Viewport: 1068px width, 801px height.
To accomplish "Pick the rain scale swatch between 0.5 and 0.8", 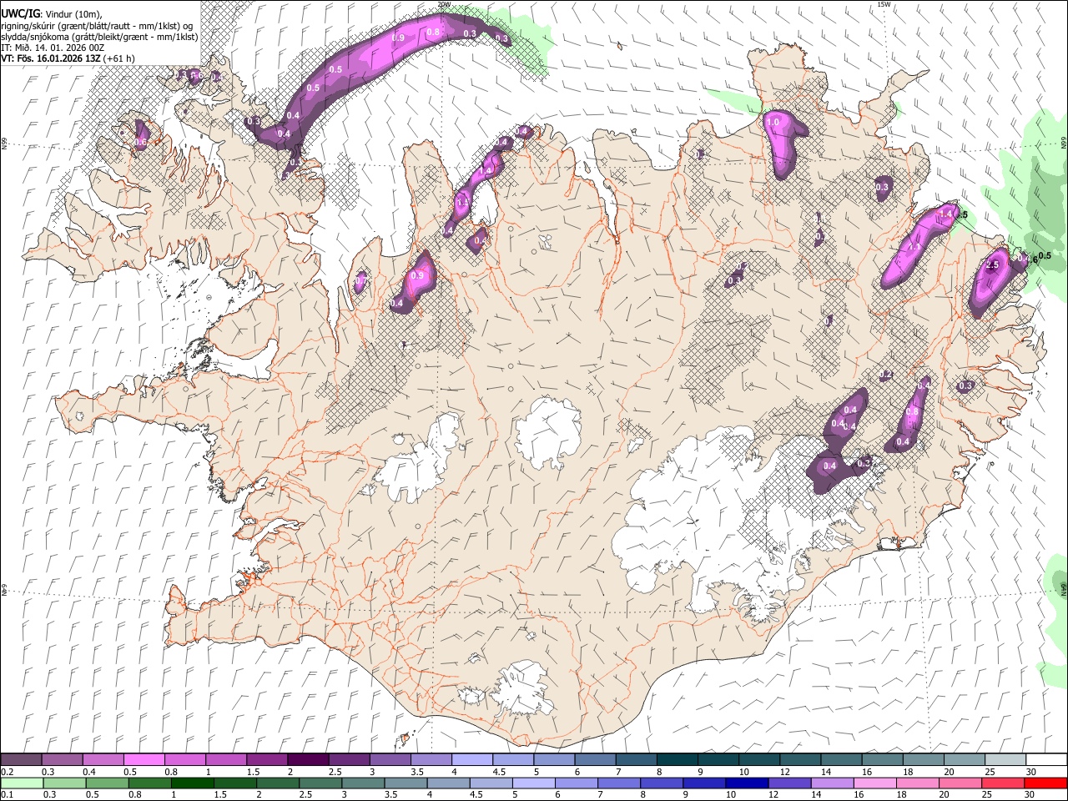I will point(107,783).
